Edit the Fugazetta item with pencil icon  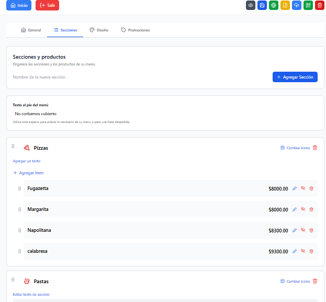point(295,188)
